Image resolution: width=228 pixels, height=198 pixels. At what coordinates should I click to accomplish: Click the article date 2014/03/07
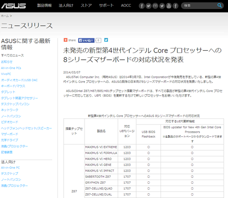point(72,72)
